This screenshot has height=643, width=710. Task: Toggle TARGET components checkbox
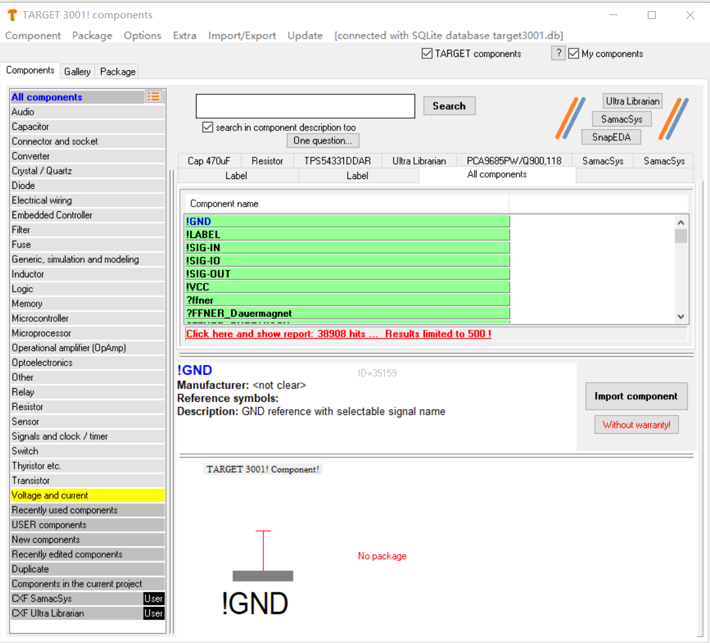pos(426,54)
